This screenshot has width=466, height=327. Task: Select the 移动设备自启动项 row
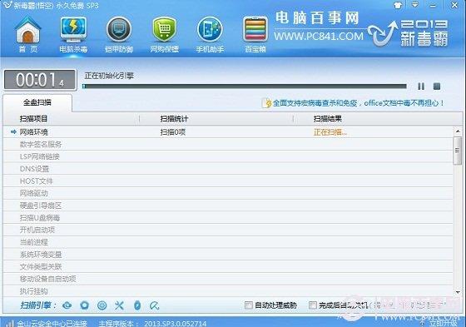click(x=228, y=279)
